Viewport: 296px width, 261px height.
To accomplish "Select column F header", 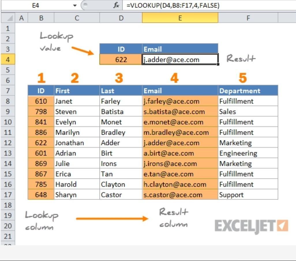I will pyautogui.click(x=248, y=18).
